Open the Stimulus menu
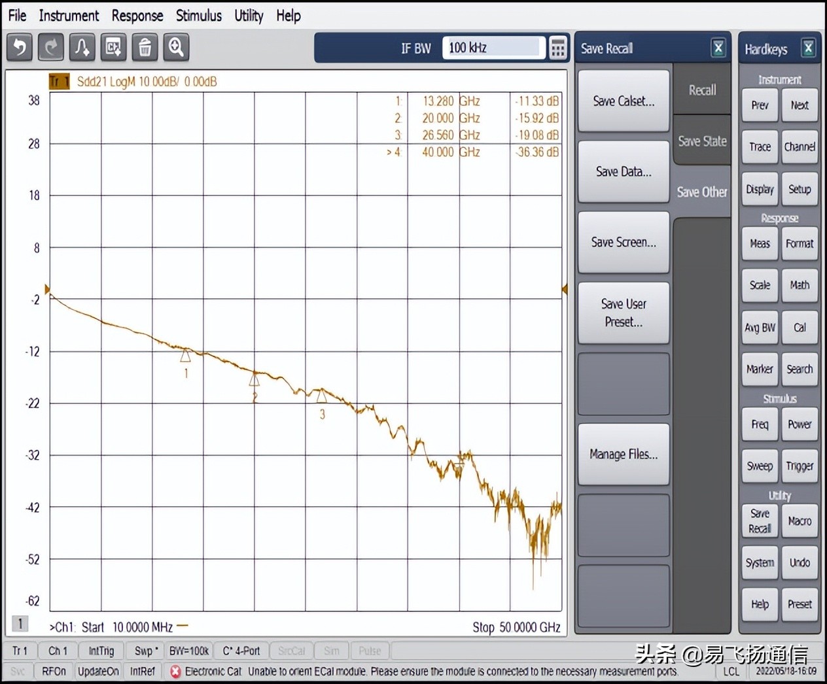The height and width of the screenshot is (684, 827). pos(199,15)
